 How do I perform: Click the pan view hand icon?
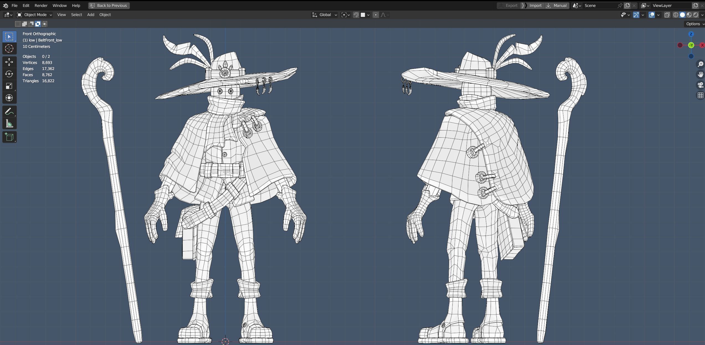click(700, 74)
